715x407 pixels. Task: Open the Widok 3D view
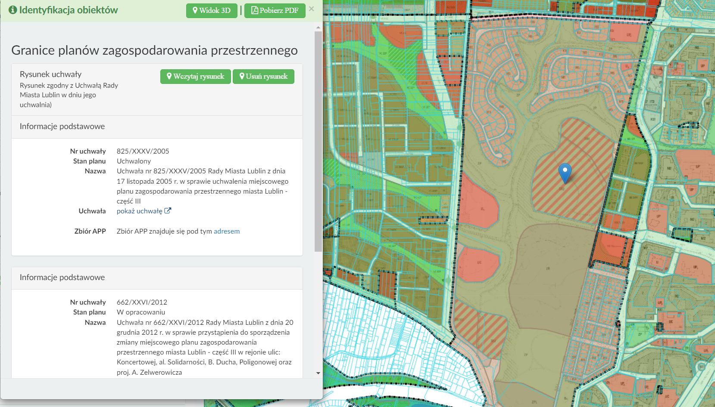pyautogui.click(x=212, y=11)
